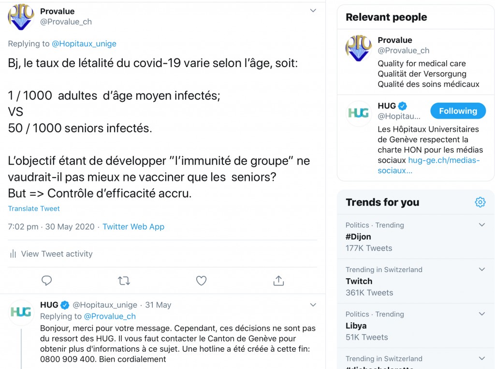Follow the hug-ge.ch/medias-sociaux link
The image size is (495, 369).
[x=429, y=165]
